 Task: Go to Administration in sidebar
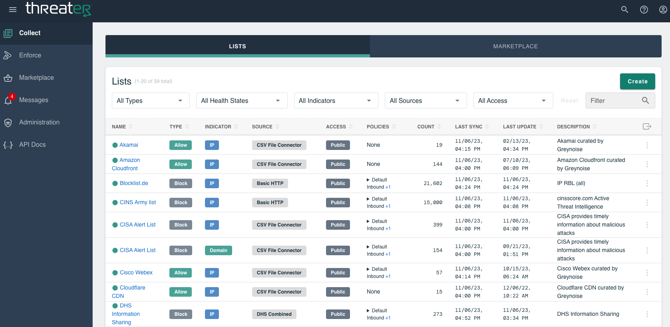(x=46, y=122)
